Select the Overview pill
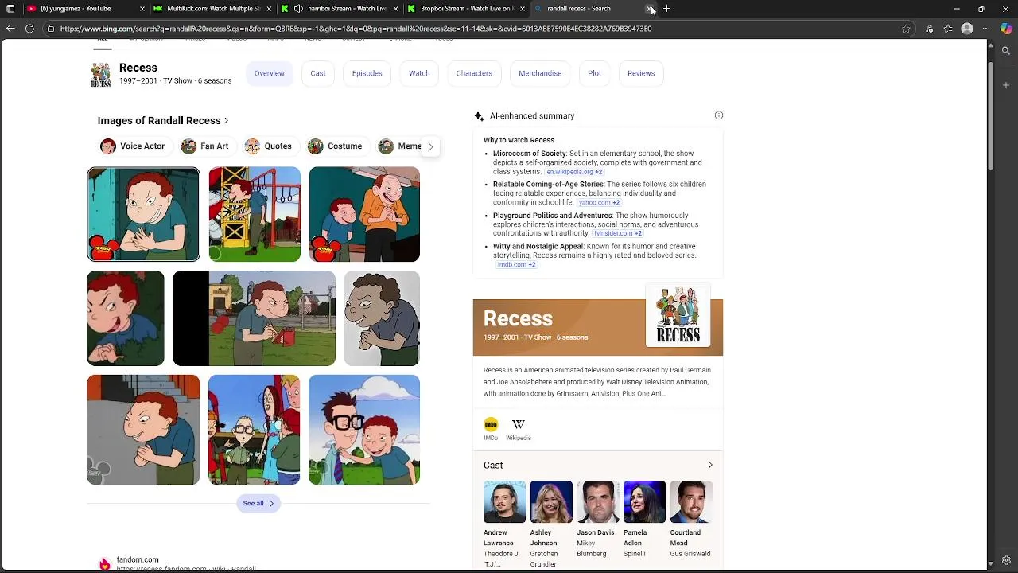Viewport: 1018px width, 573px height. (270, 73)
